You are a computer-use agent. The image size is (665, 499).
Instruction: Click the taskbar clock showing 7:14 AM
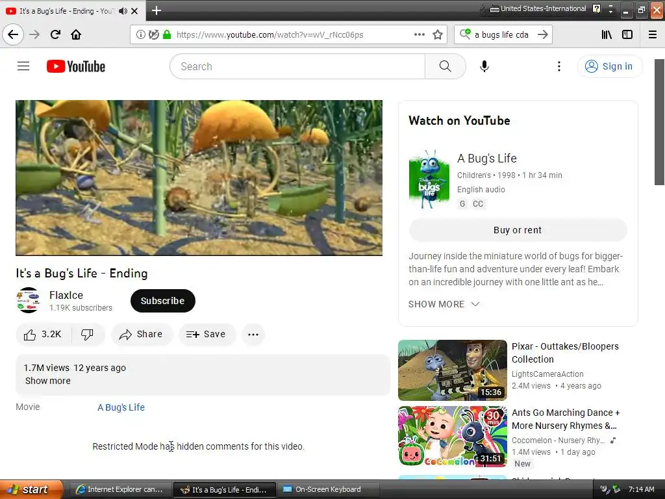641,489
